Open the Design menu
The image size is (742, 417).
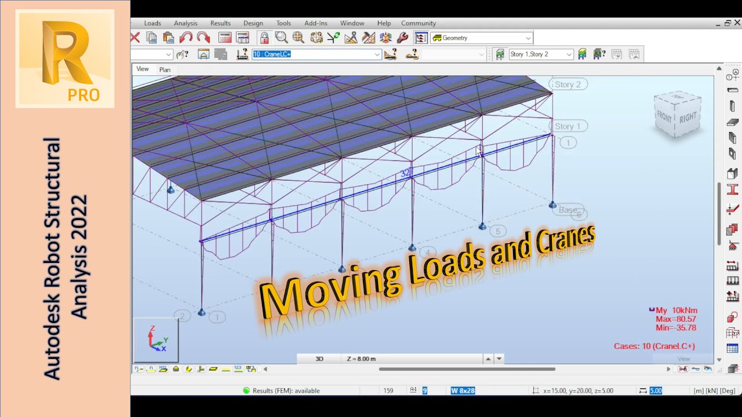(x=253, y=23)
